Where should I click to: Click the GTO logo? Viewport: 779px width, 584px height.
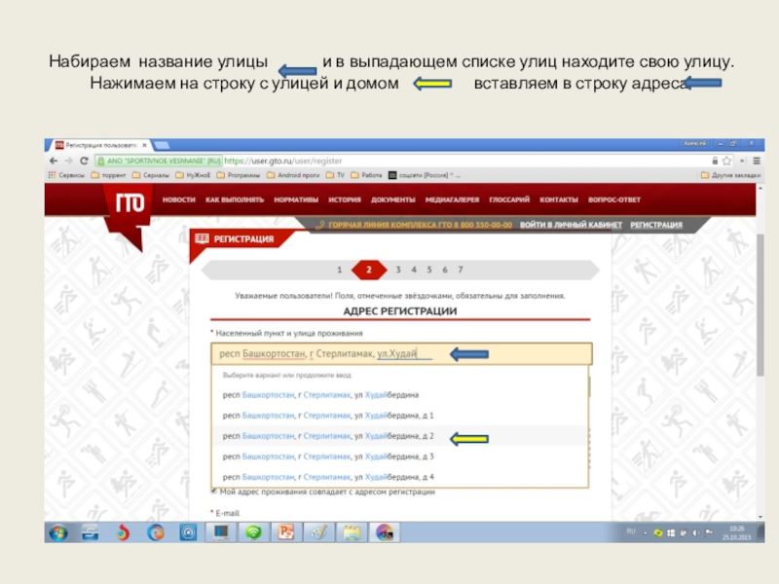[x=130, y=202]
